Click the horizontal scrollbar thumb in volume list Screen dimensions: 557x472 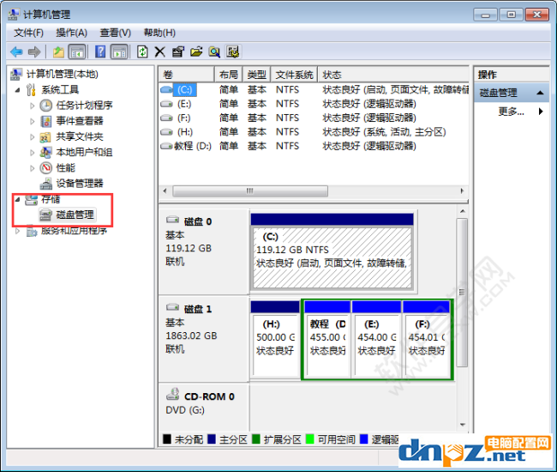250,191
